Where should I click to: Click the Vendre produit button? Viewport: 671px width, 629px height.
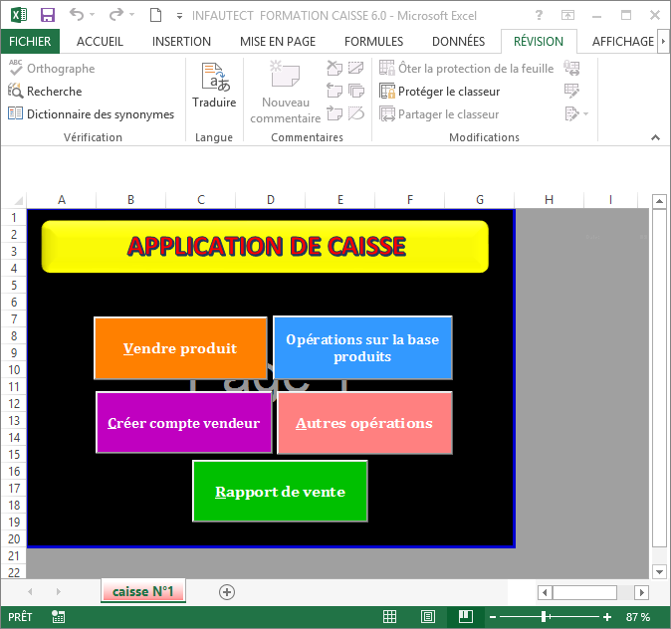coord(180,348)
